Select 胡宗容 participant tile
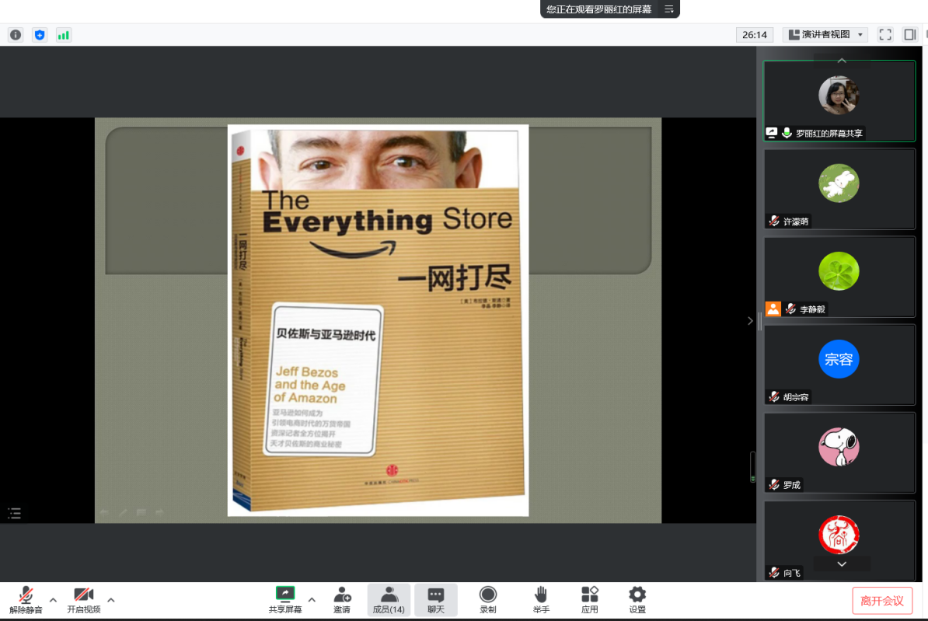The width and height of the screenshot is (928, 621). click(x=839, y=365)
